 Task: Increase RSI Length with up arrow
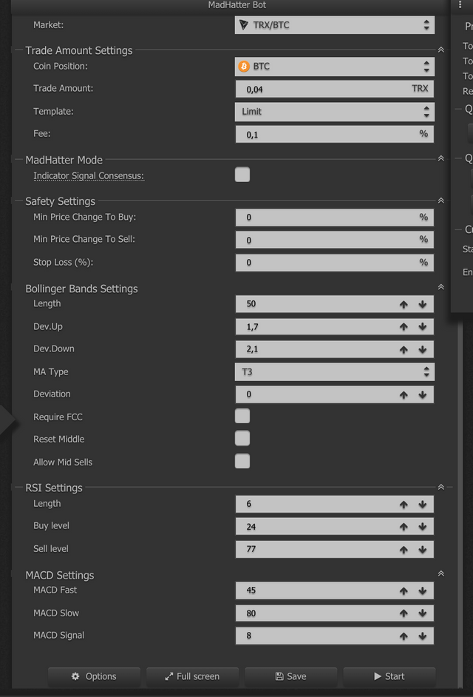click(404, 505)
